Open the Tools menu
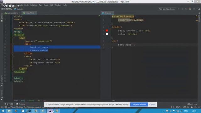 46,5
